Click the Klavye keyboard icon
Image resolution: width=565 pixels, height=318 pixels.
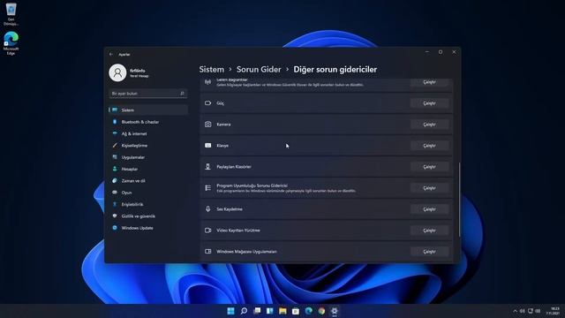tap(208, 145)
